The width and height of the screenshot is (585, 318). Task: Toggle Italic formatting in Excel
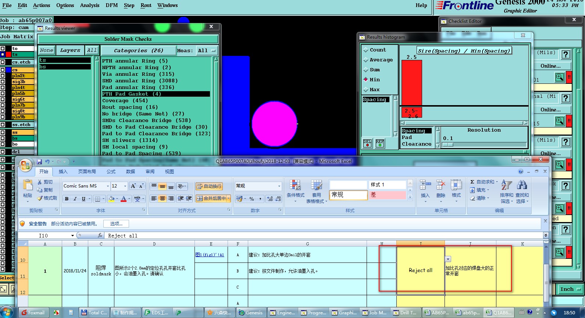(75, 199)
